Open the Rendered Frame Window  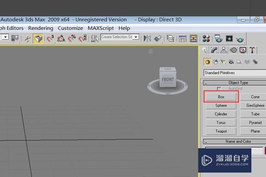pyautogui.click(x=229, y=38)
